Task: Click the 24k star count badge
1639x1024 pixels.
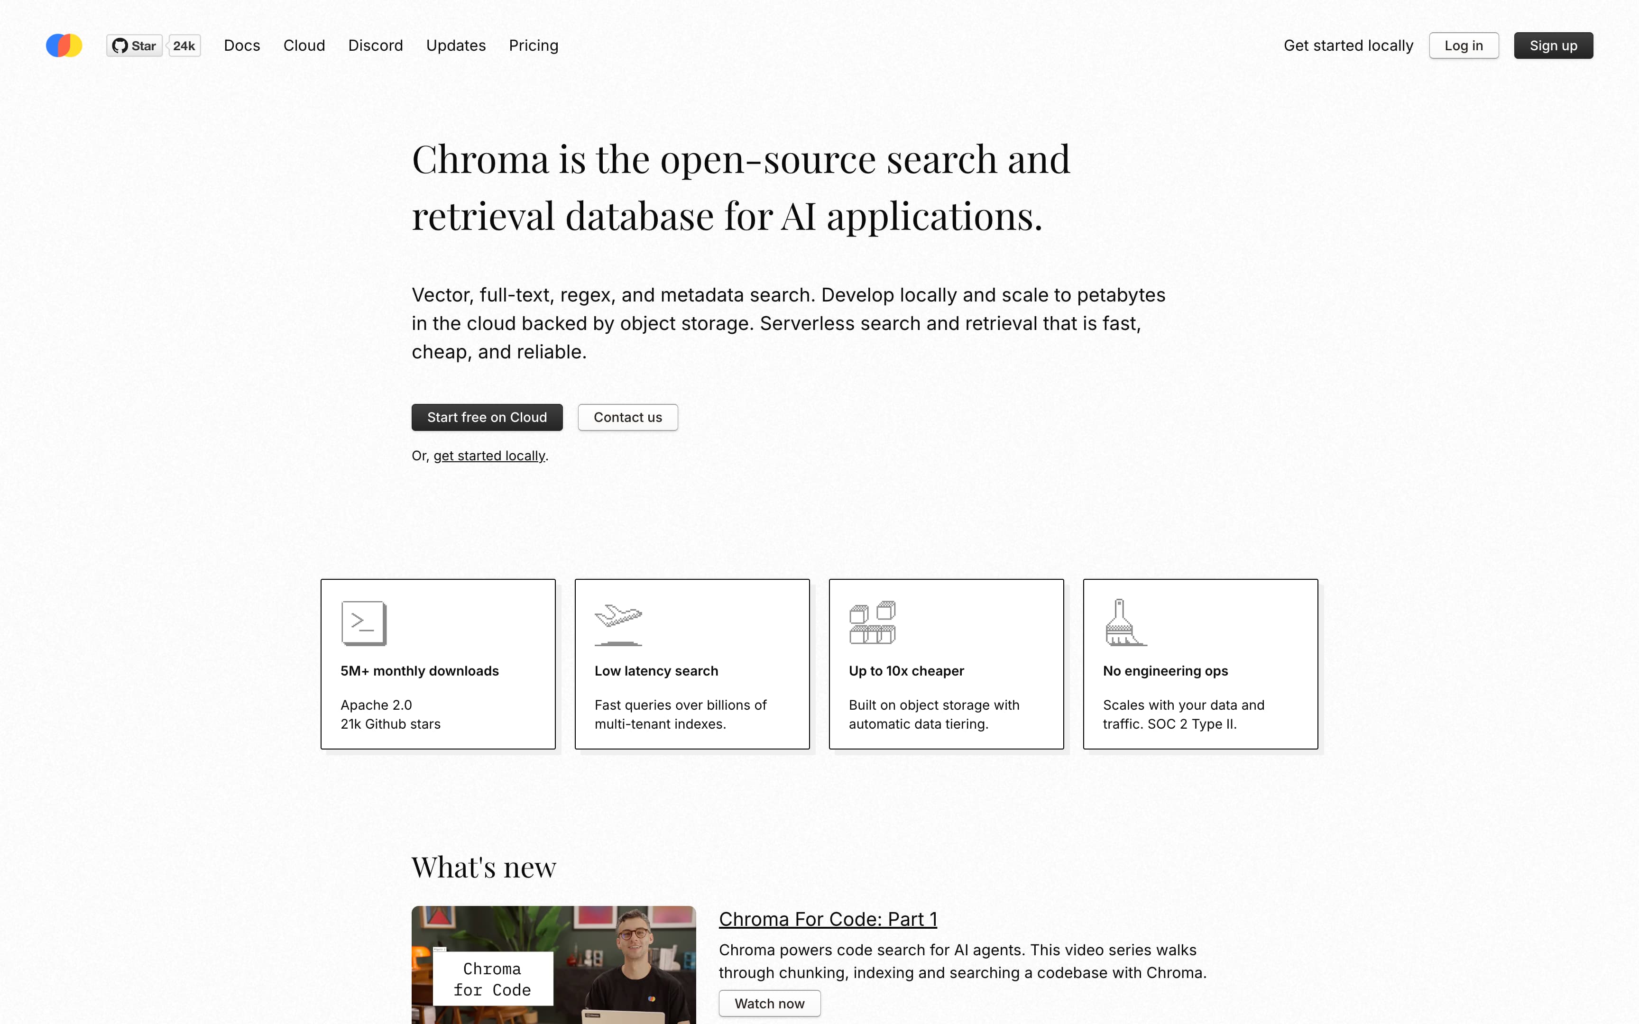Action: [x=184, y=46]
